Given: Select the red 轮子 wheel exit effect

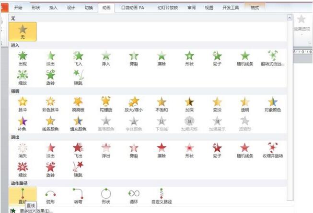Looking at the screenshot, I should coord(217,150).
